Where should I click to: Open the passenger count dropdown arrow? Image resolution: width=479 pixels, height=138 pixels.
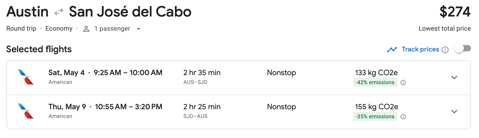click(x=139, y=29)
